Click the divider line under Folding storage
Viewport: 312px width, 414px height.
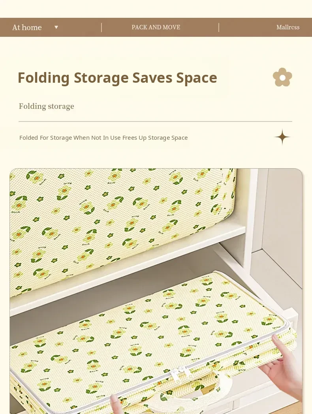(x=156, y=122)
